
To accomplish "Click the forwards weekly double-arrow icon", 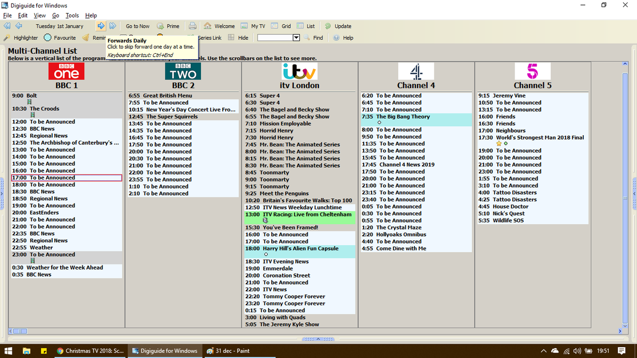I will click(x=113, y=26).
